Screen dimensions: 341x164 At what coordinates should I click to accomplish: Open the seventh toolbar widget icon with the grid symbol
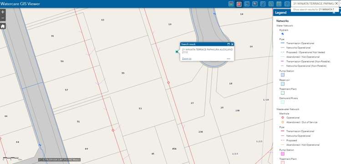[x=279, y=4]
